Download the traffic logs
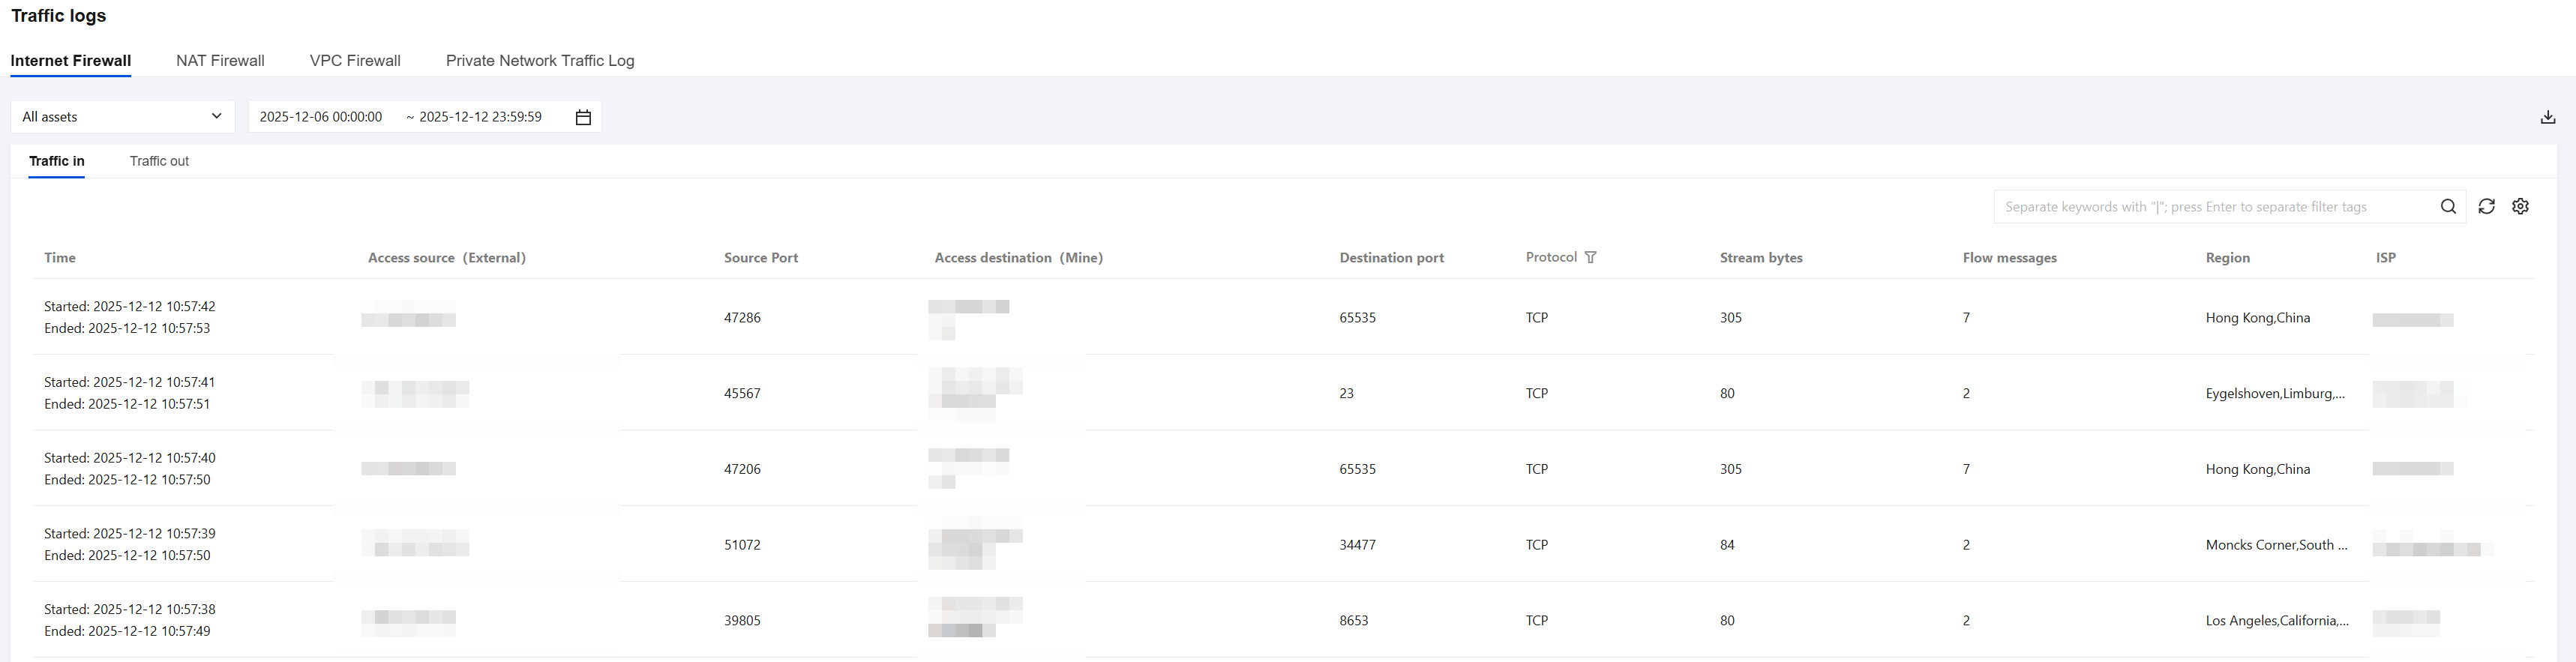The width and height of the screenshot is (2576, 662). [x=2547, y=117]
